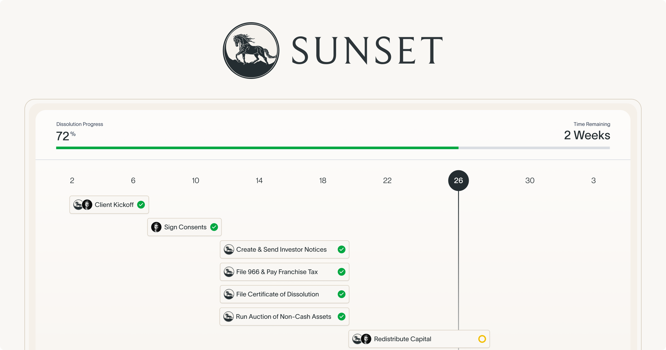Click the horse icon on File 966 & Pay Franchise Tax
The width and height of the screenshot is (666, 350).
pos(229,272)
